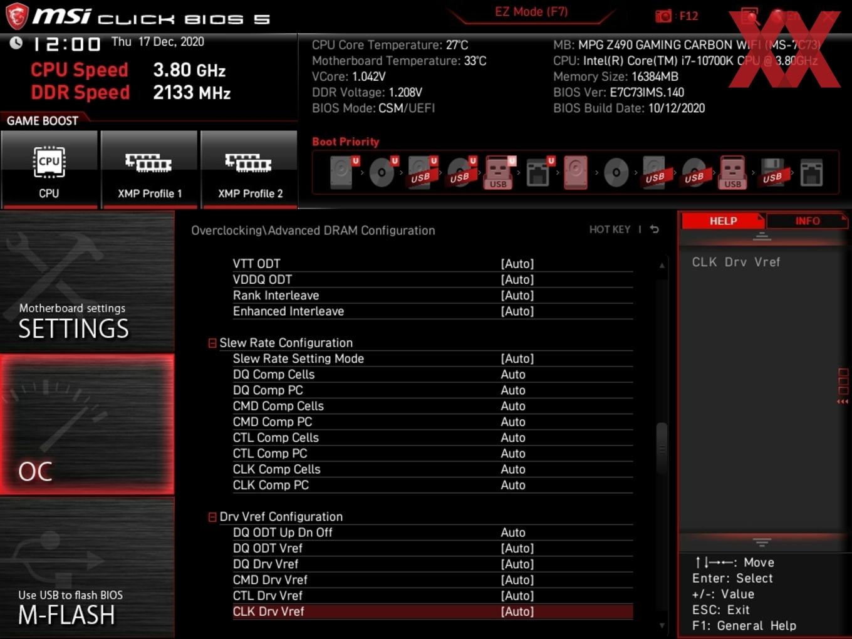Screen dimensions: 852x639
Task: Select the first UEFI hard disk boot icon
Action: pos(344,172)
